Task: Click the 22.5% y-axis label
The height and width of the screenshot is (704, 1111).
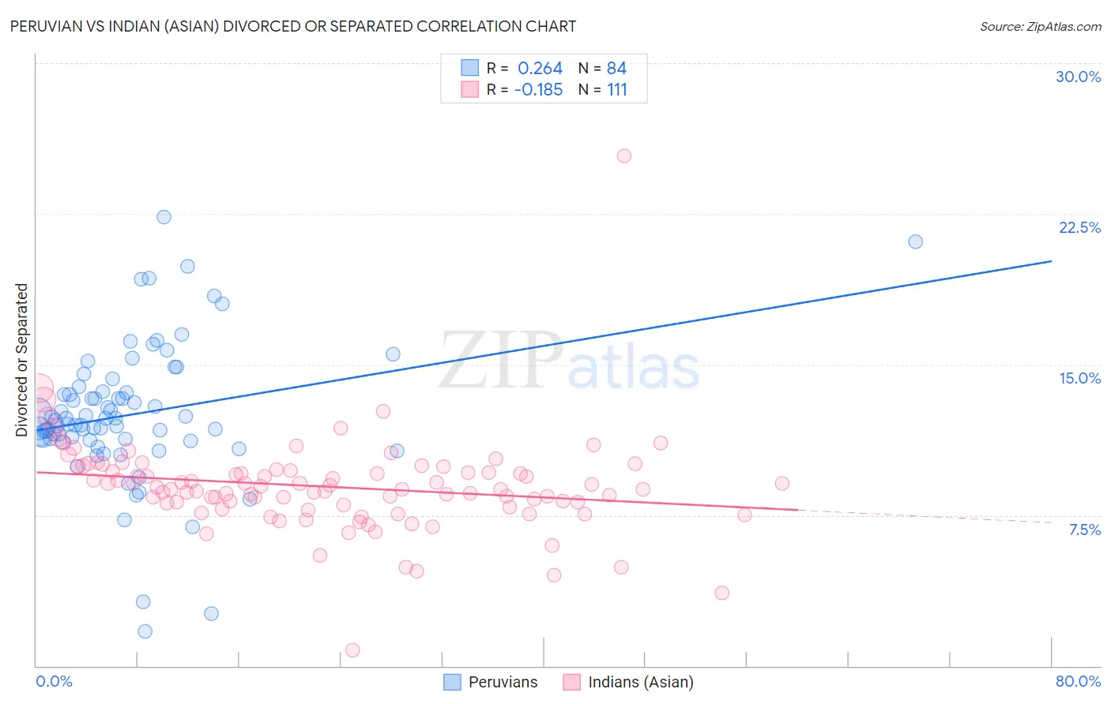Action: 1079,227
